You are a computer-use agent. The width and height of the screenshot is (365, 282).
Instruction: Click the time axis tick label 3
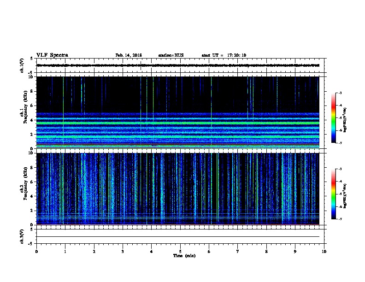point(123,251)
